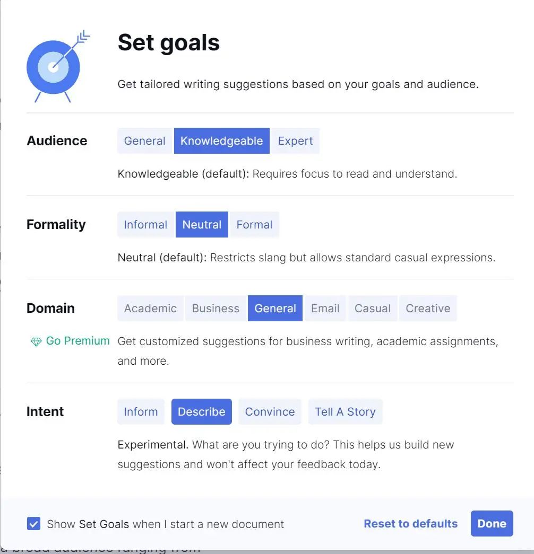534x554 pixels.
Task: Click the Go Premium diamond icon
Action: click(36, 341)
